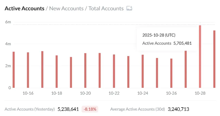Click the 6m y-axis label
220x116 pixels.
tap(8, 22)
